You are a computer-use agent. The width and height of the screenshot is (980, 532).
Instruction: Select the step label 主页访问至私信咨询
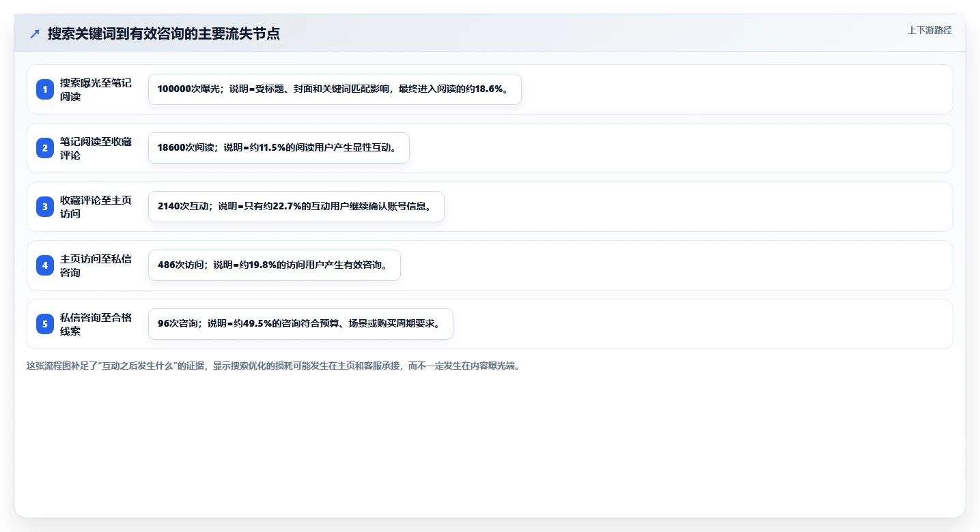(x=96, y=265)
